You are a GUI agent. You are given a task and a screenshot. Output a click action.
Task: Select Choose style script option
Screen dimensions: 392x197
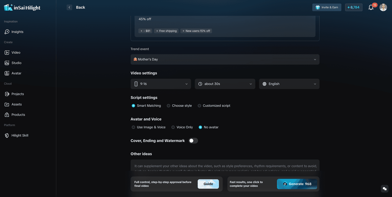[179, 106]
